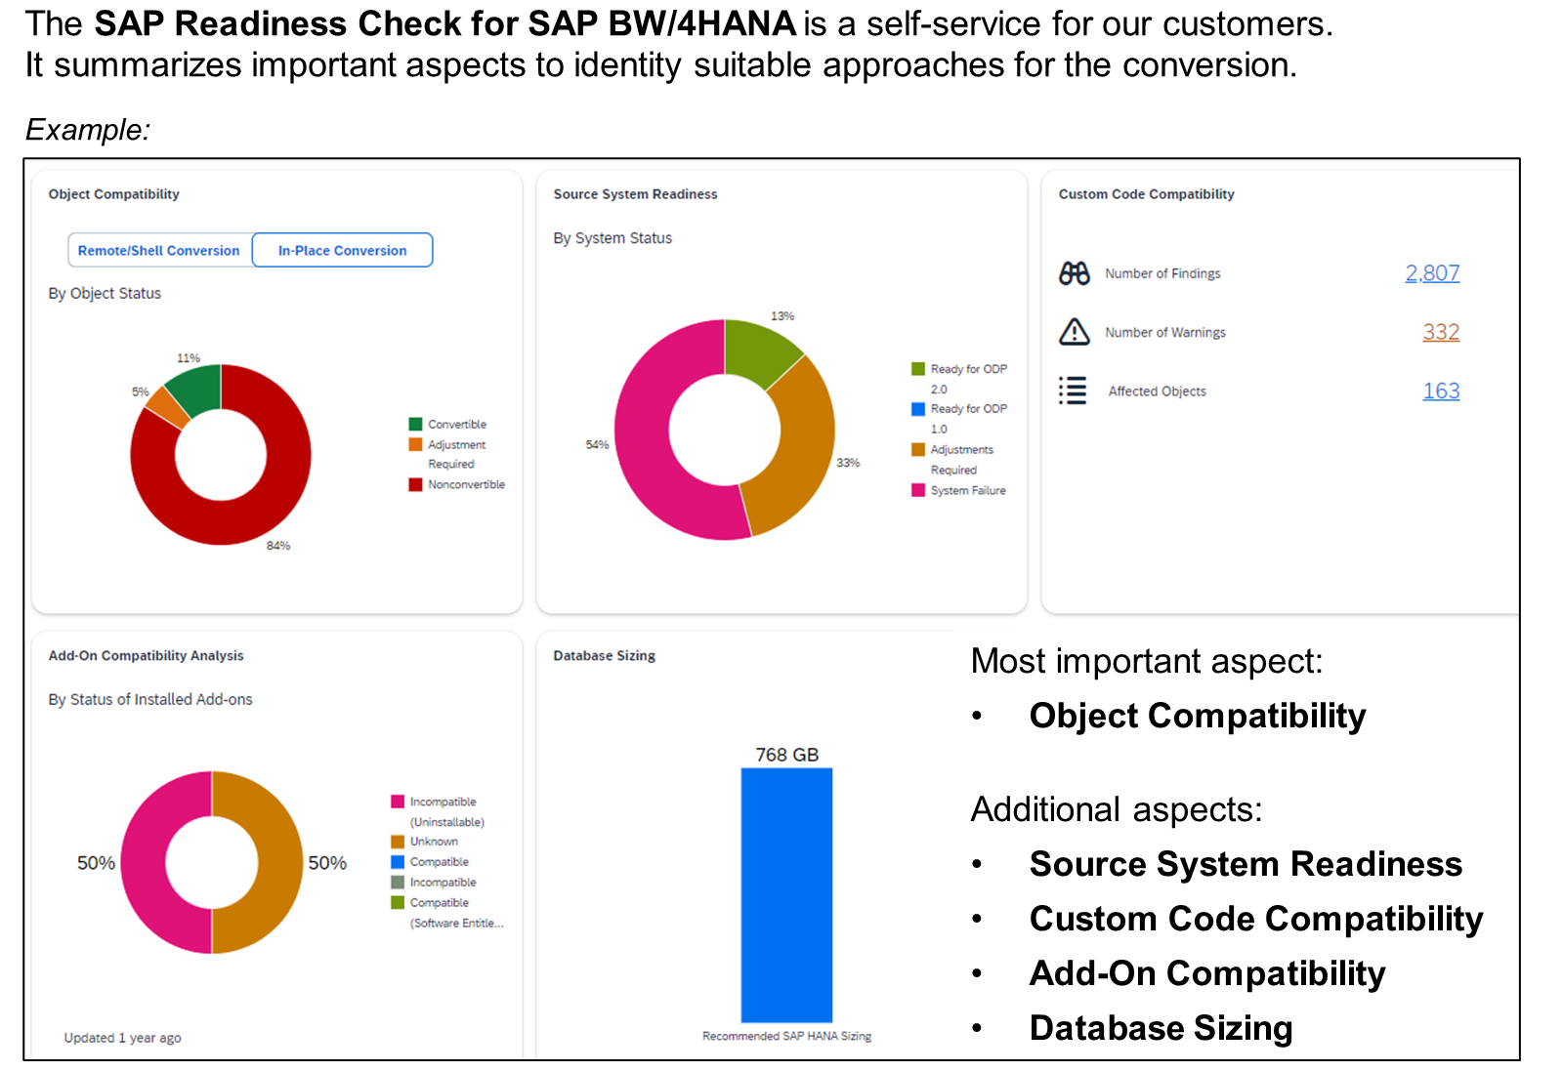
Task: Click the "System Failure" legend text
Action: click(x=968, y=490)
